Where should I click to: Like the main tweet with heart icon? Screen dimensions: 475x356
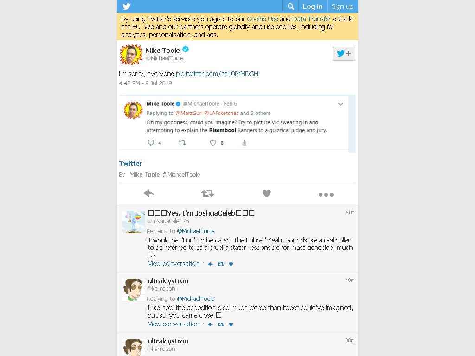pos(267,193)
